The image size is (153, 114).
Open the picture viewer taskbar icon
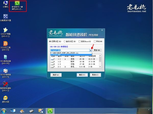[x=41, y=111]
